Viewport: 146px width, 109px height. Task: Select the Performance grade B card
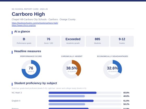24,41
